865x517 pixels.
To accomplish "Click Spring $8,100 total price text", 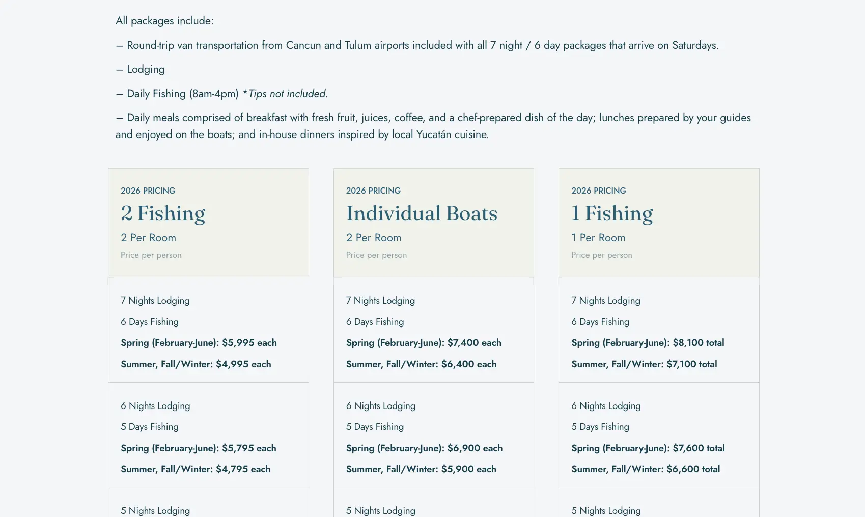I will (x=648, y=343).
